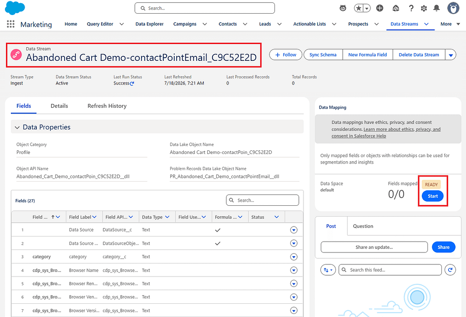466x317 pixels.
Task: Click the Share button
Action: (443, 247)
